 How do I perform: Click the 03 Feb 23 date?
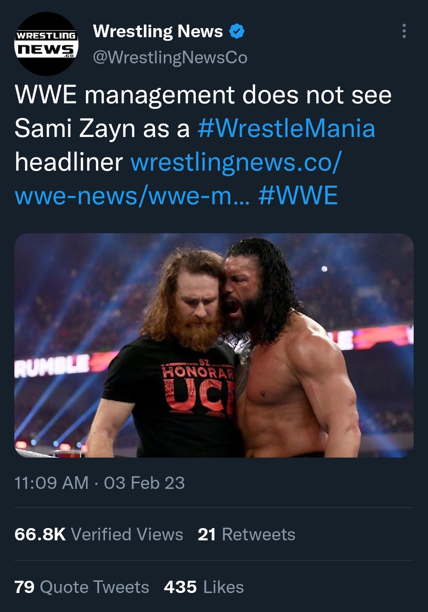(x=144, y=483)
